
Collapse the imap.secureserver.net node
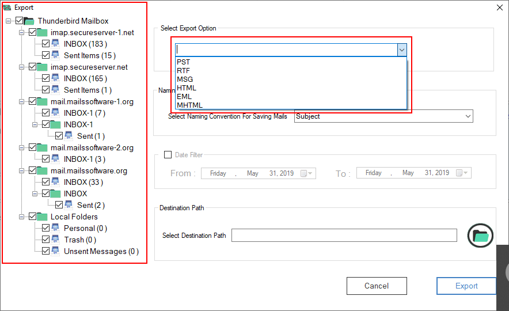point(21,67)
